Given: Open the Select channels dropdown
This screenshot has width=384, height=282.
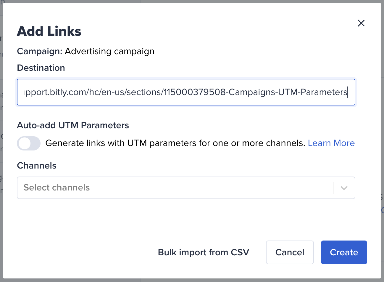Looking at the screenshot, I should point(186,188).
